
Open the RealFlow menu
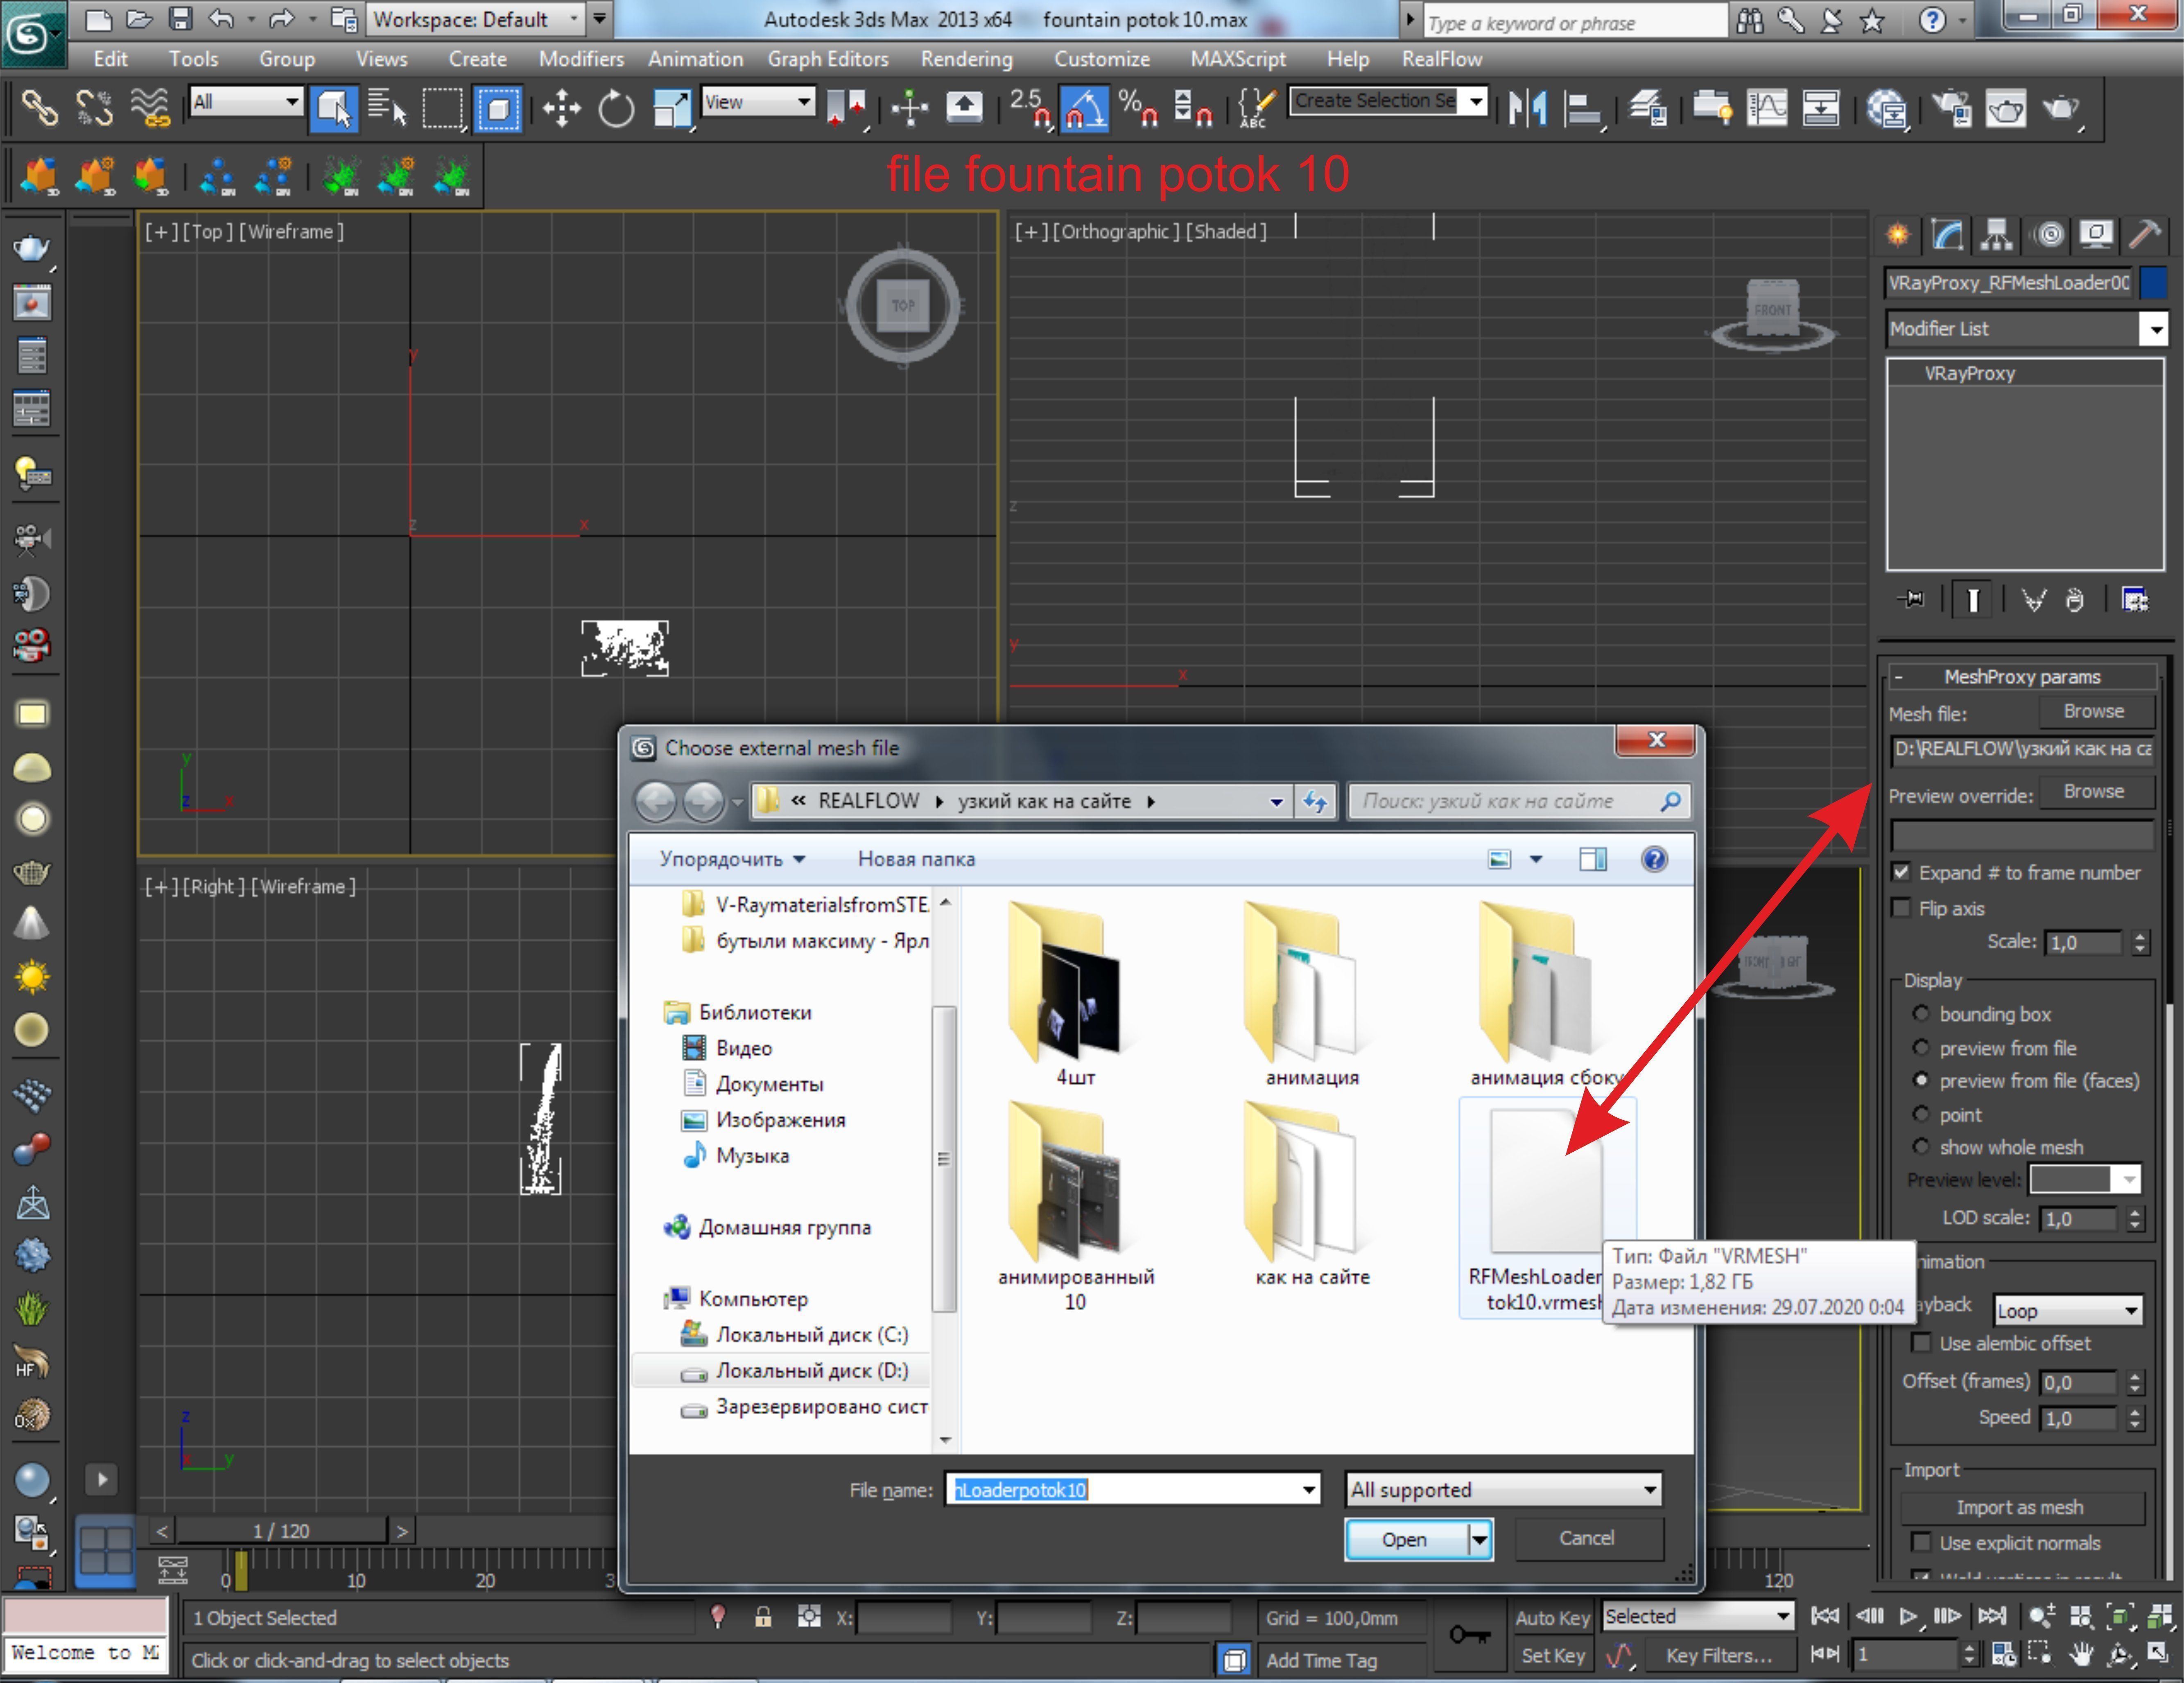pos(1440,59)
